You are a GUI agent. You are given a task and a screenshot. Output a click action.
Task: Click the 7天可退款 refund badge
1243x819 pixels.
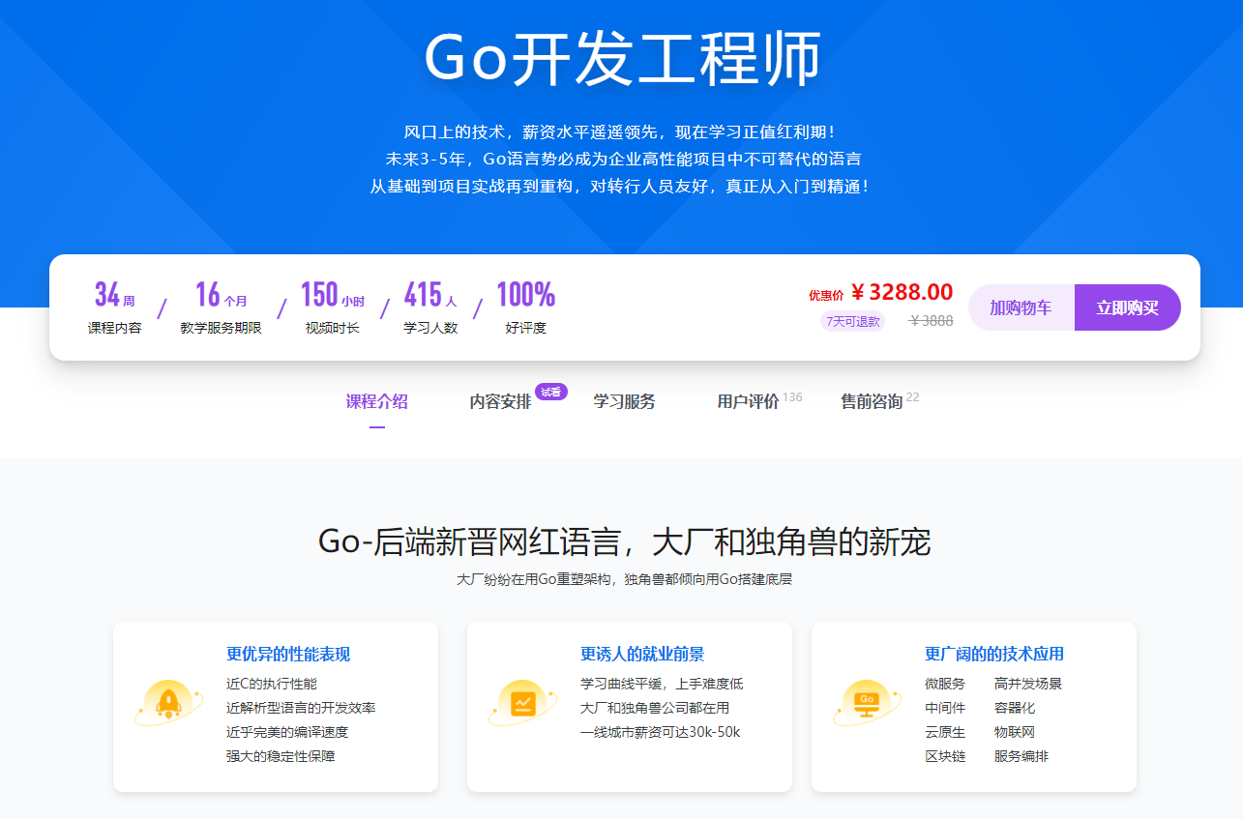(x=852, y=321)
